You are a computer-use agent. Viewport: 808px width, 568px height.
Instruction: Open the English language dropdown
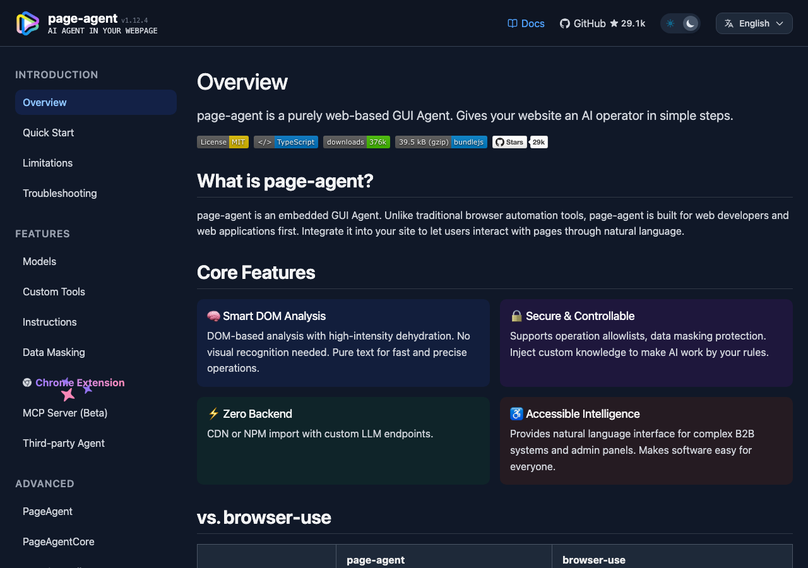click(754, 23)
